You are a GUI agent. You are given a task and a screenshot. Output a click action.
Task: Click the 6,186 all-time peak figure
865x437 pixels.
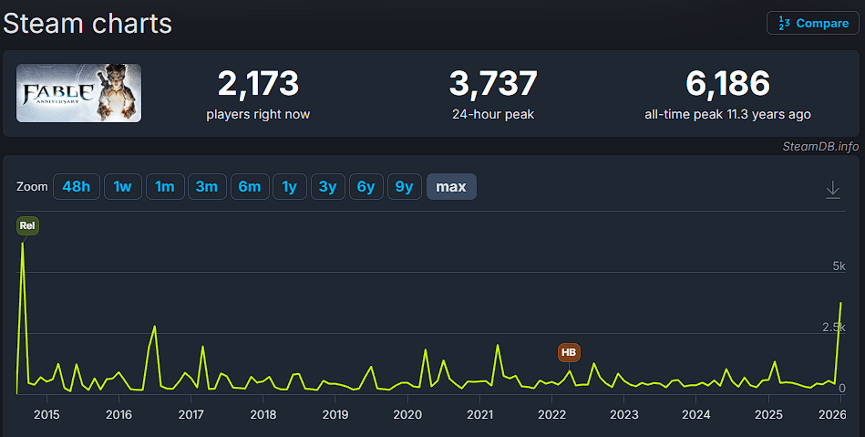pyautogui.click(x=727, y=84)
